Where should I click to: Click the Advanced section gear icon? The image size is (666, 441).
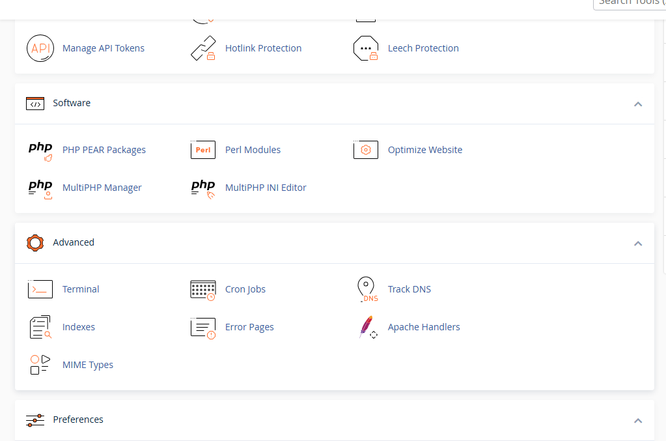pyautogui.click(x=35, y=242)
